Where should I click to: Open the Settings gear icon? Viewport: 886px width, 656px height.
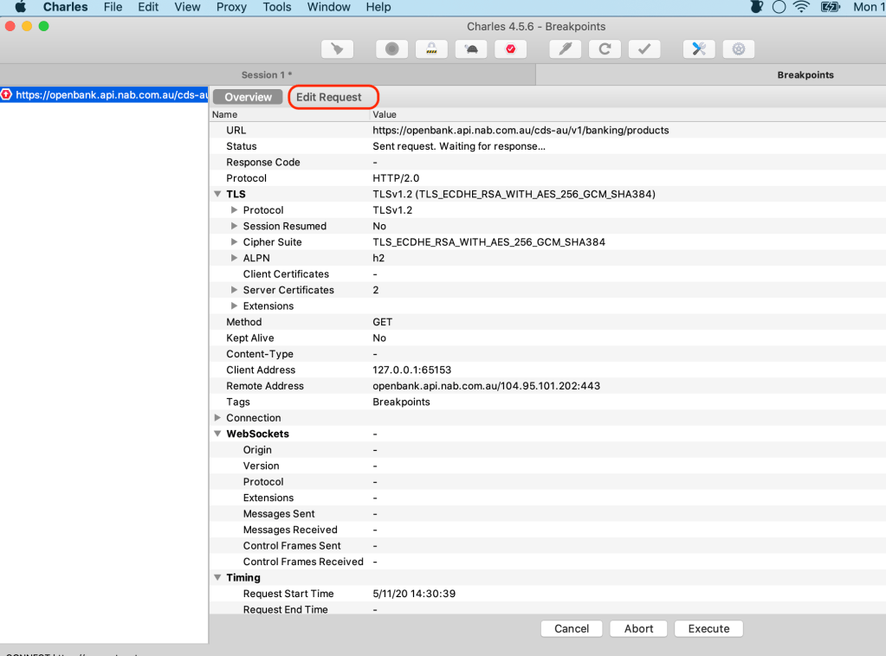738,49
